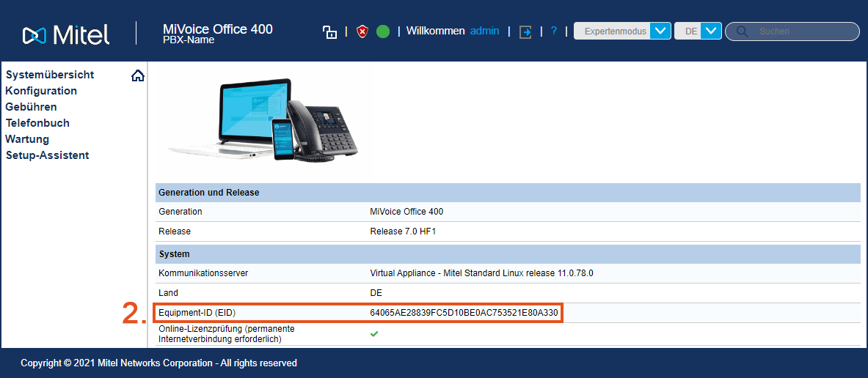
Task: Click the Land row label
Action: [x=168, y=293]
